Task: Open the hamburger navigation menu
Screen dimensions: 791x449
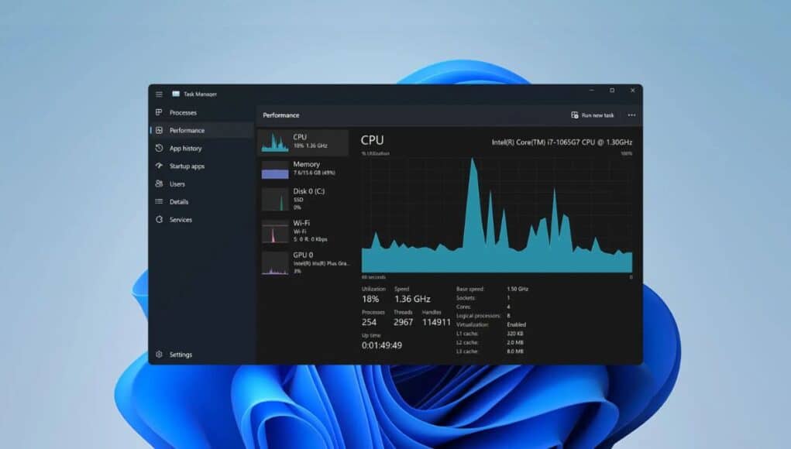Action: pyautogui.click(x=159, y=94)
